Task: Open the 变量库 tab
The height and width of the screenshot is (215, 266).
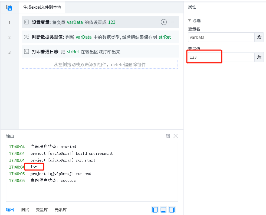Action: [42, 210]
